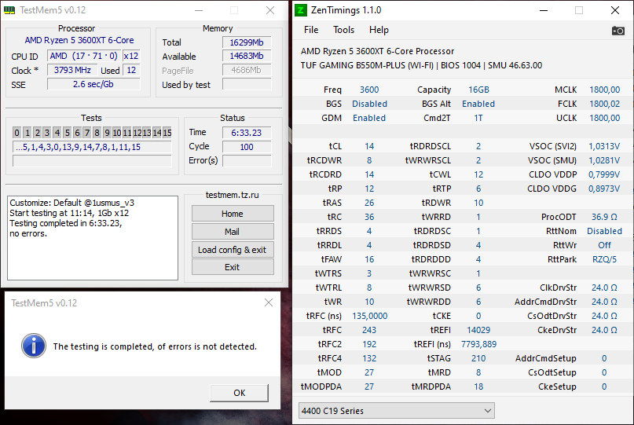Open the File menu in ZenTimings
The image size is (634, 425).
pyautogui.click(x=311, y=30)
